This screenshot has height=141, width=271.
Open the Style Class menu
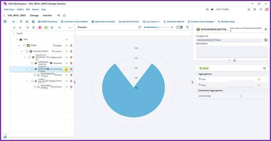(x=9, y=9)
